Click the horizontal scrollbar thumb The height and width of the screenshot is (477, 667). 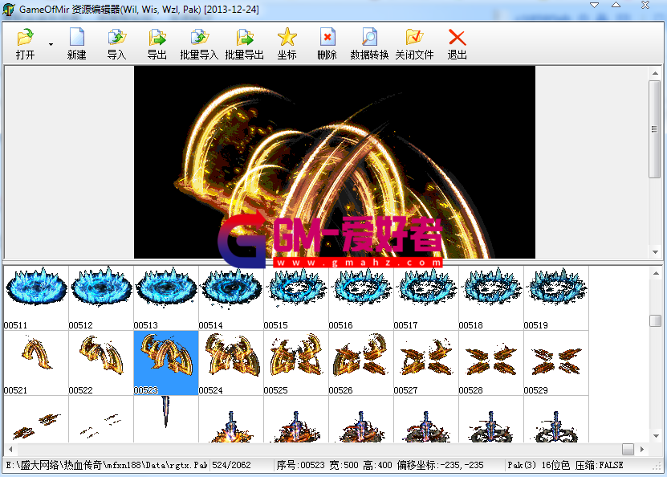coord(628,449)
